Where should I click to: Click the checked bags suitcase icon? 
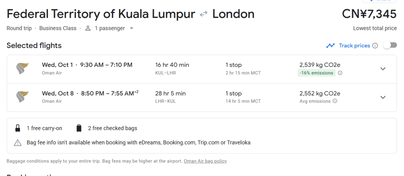pos(79,128)
